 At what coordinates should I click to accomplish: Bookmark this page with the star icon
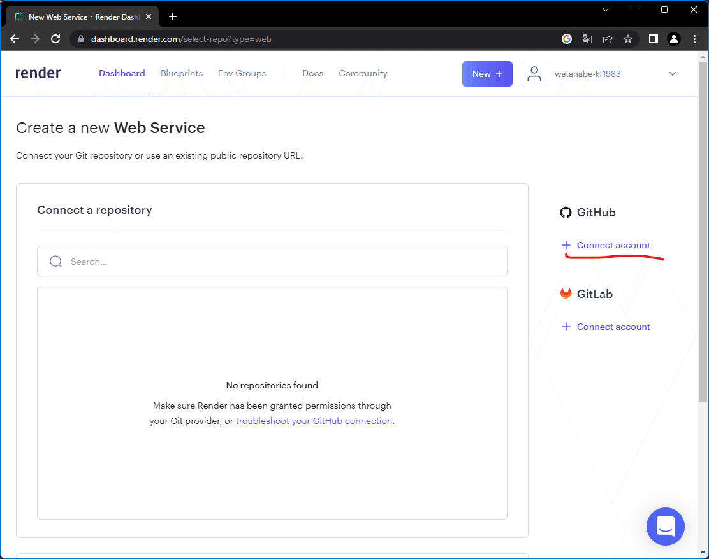click(628, 39)
